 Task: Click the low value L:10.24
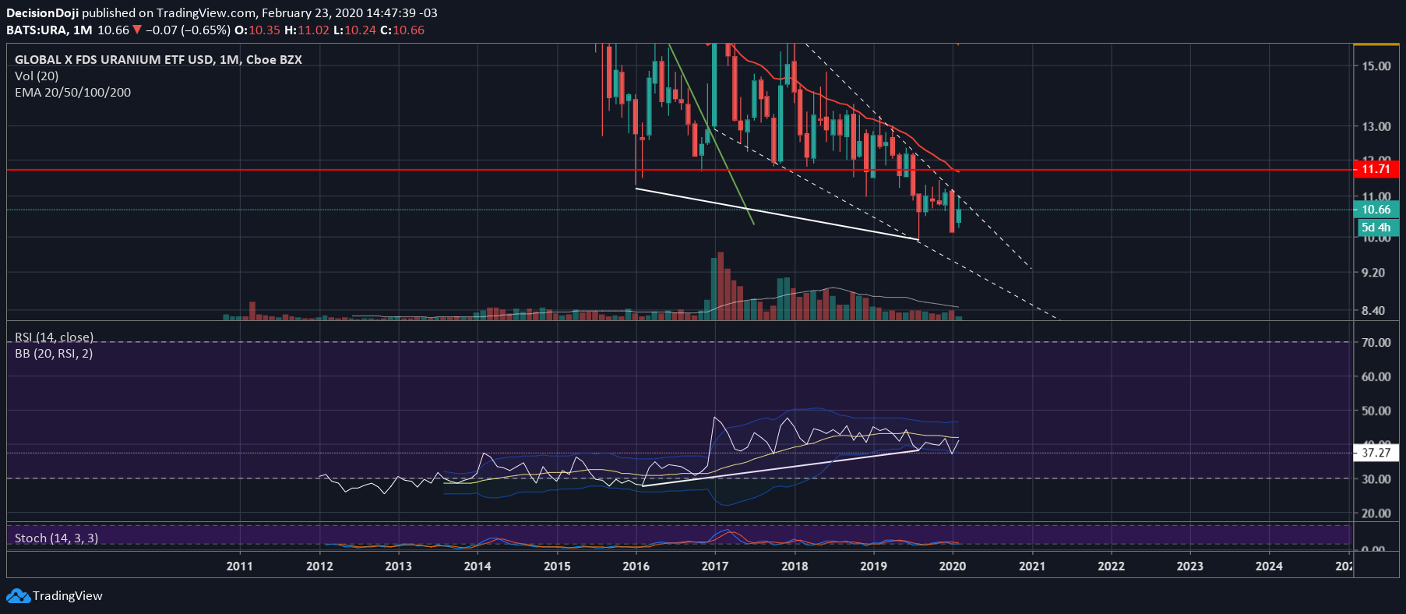[354, 30]
